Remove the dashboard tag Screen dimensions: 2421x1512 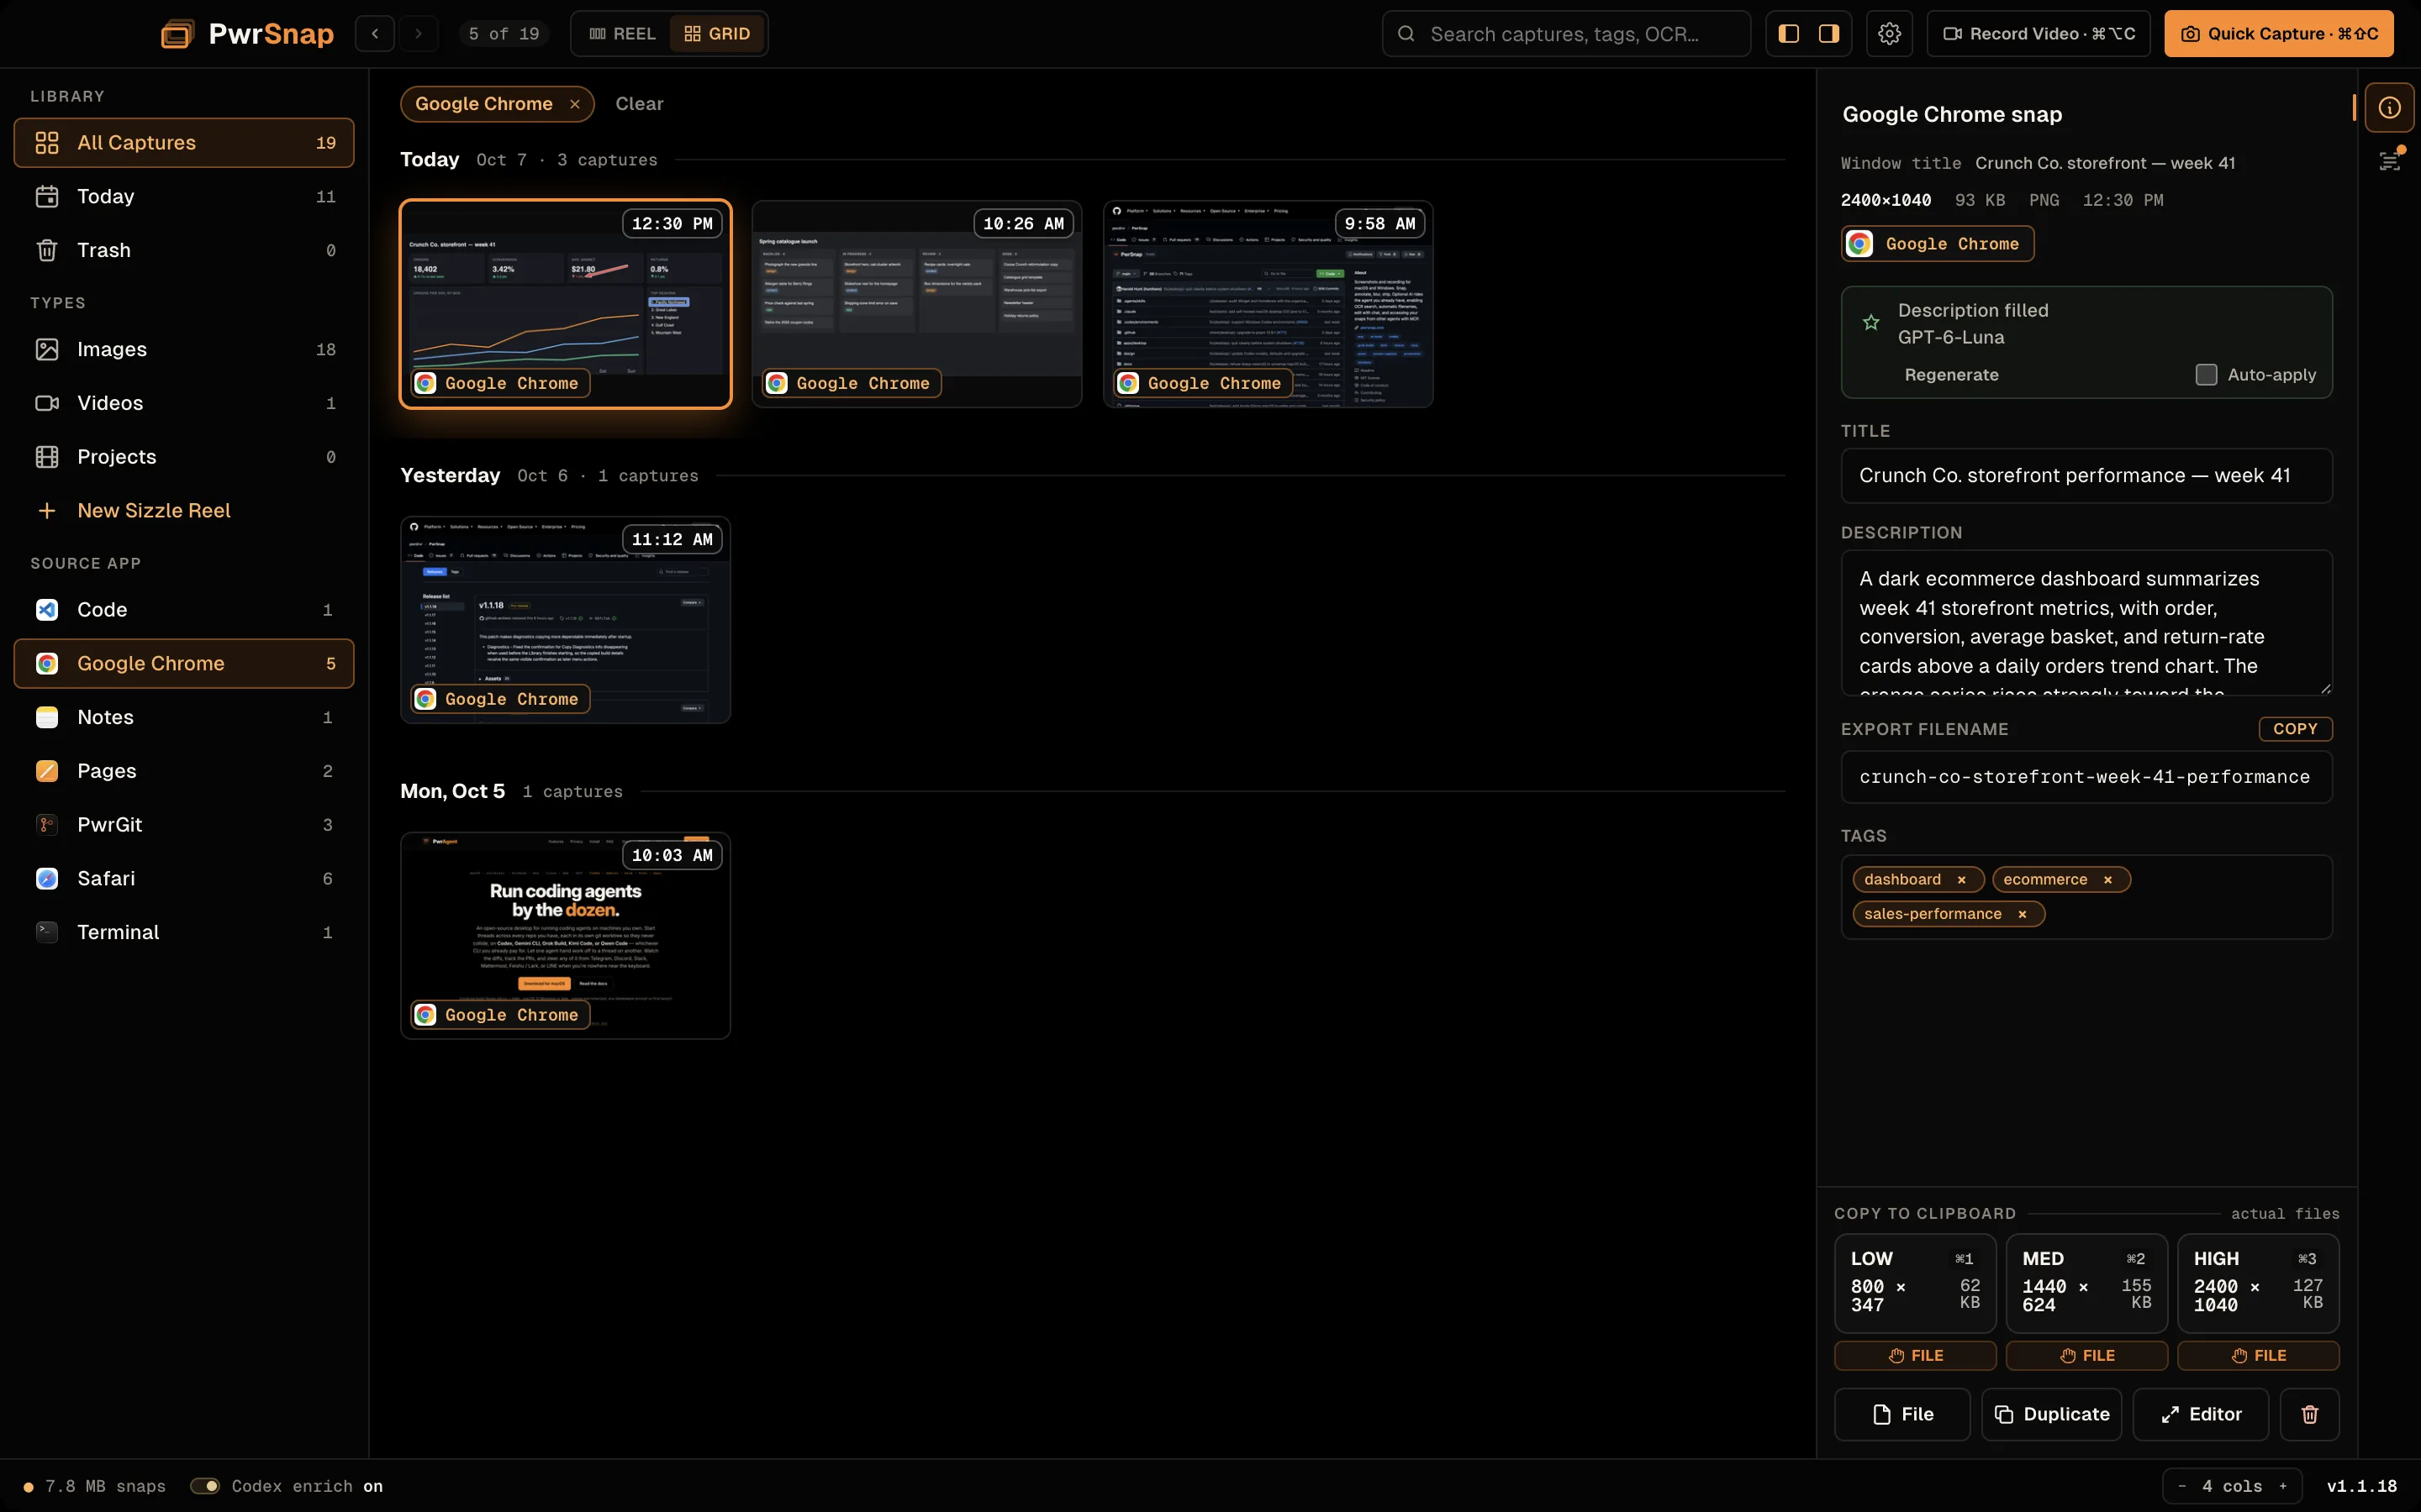pyautogui.click(x=1962, y=879)
